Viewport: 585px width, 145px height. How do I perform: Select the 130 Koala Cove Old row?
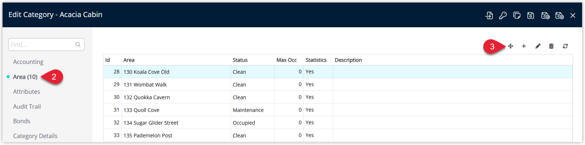(338, 72)
